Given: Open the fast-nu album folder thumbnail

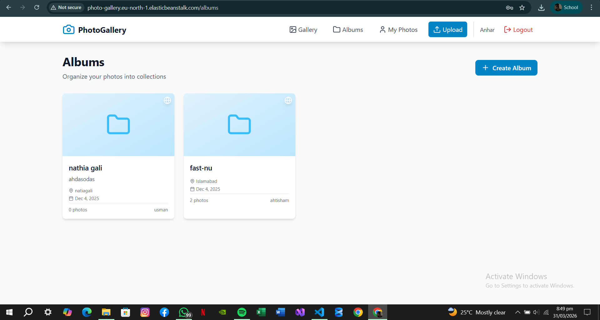Looking at the screenshot, I should click(x=239, y=125).
